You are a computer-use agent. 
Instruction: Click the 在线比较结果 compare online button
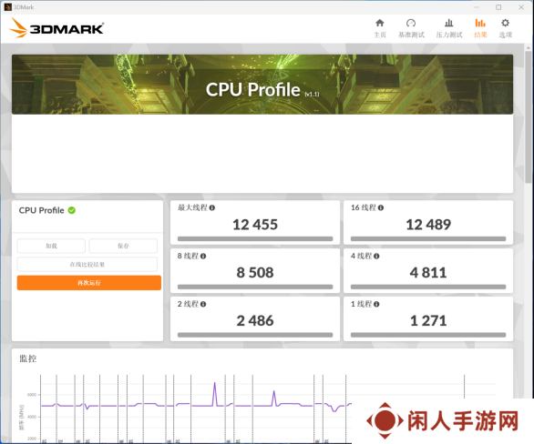tap(87, 264)
